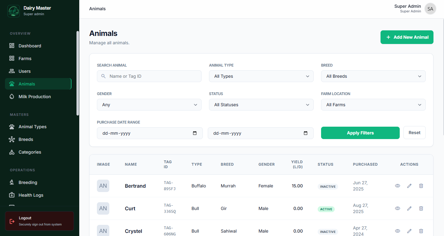Click the pencil edit icon for Crystel
Screen dimensions: 444x236
[x=409, y=231]
